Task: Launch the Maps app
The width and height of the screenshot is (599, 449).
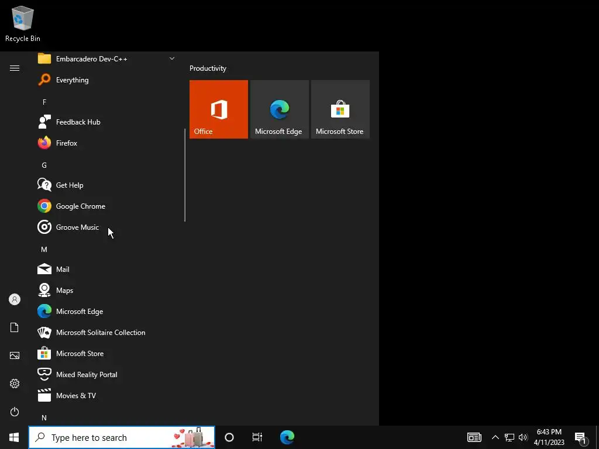Action: 106,290
